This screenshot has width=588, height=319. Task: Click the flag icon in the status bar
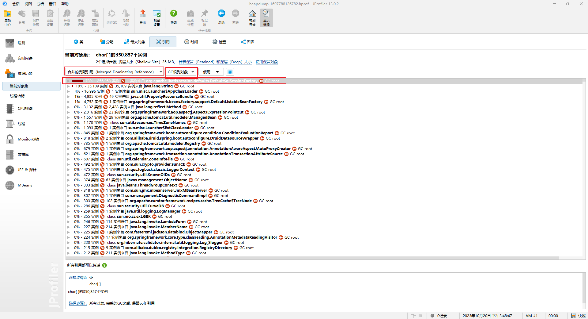pyautogui.click(x=420, y=316)
